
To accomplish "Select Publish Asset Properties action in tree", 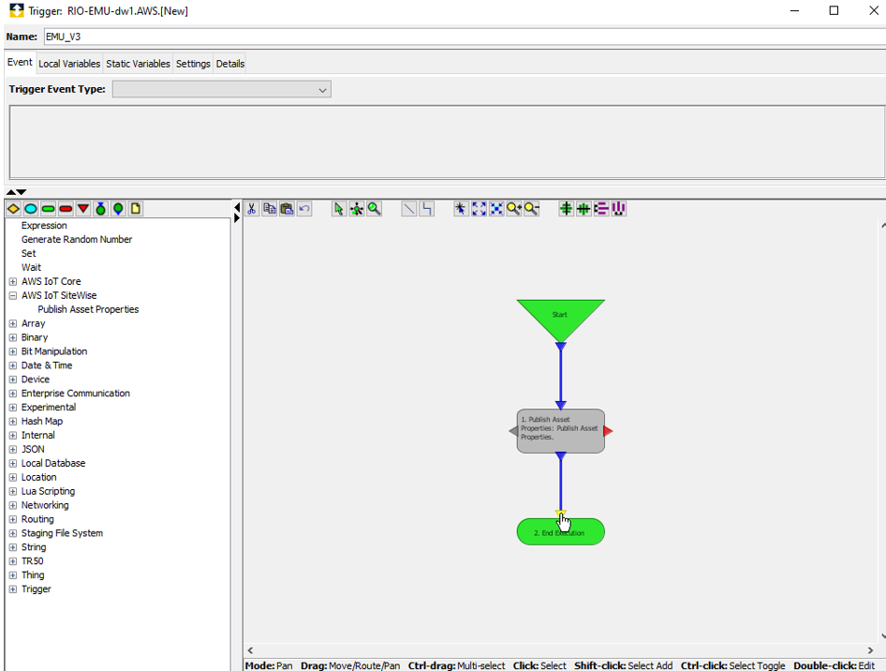I will 88,309.
